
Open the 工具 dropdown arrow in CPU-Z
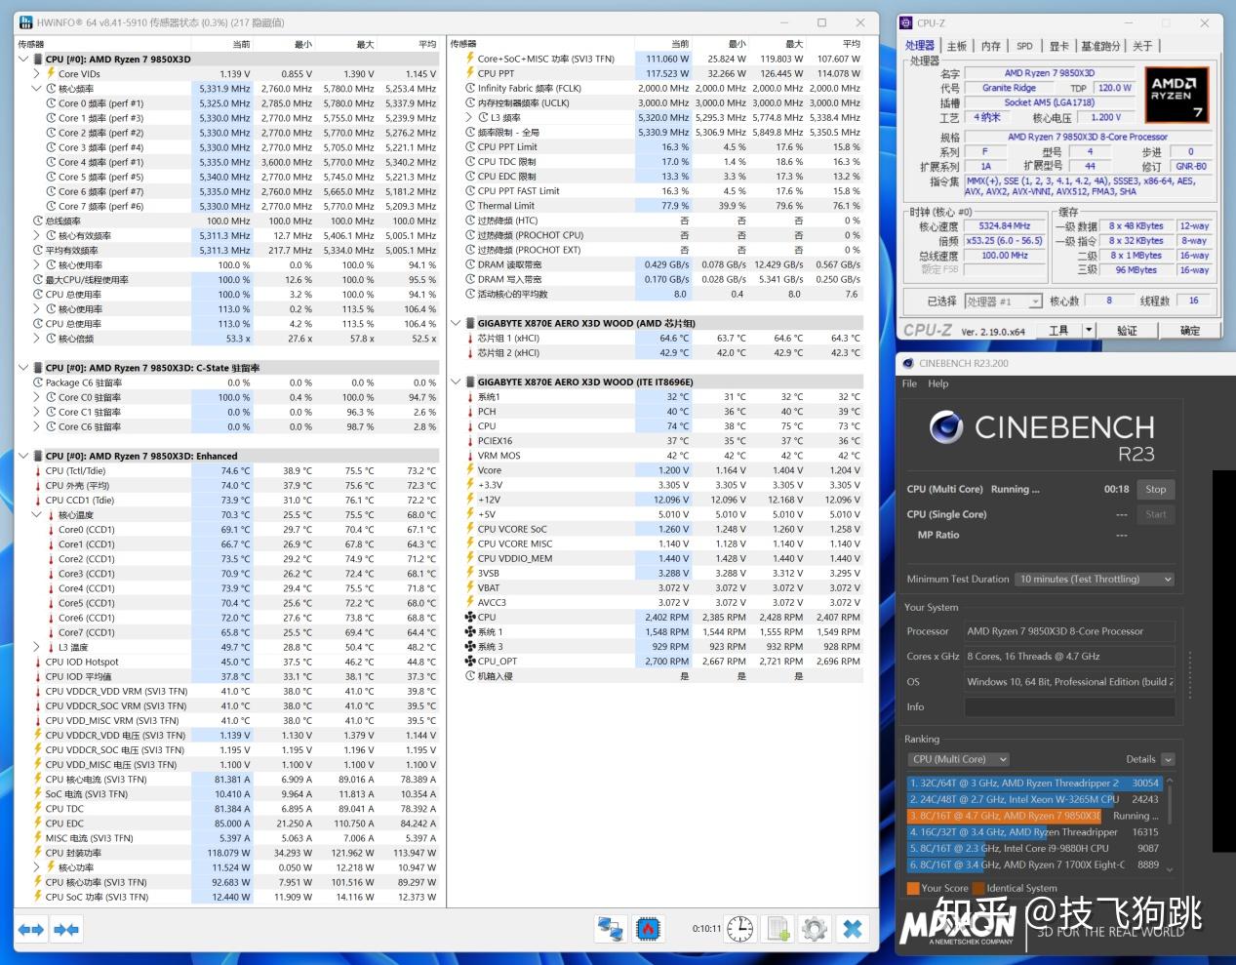1089,331
